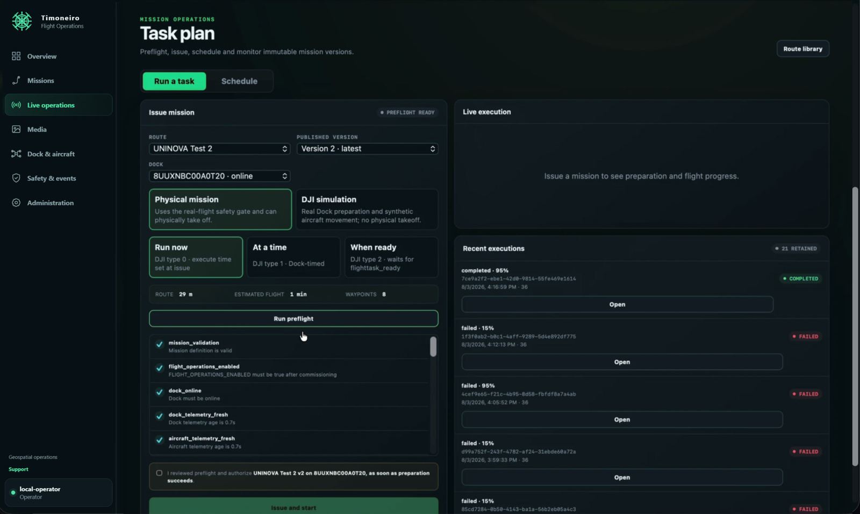Click the PREFLIGHT READY status badge
Image resolution: width=860 pixels, height=514 pixels.
coord(407,112)
